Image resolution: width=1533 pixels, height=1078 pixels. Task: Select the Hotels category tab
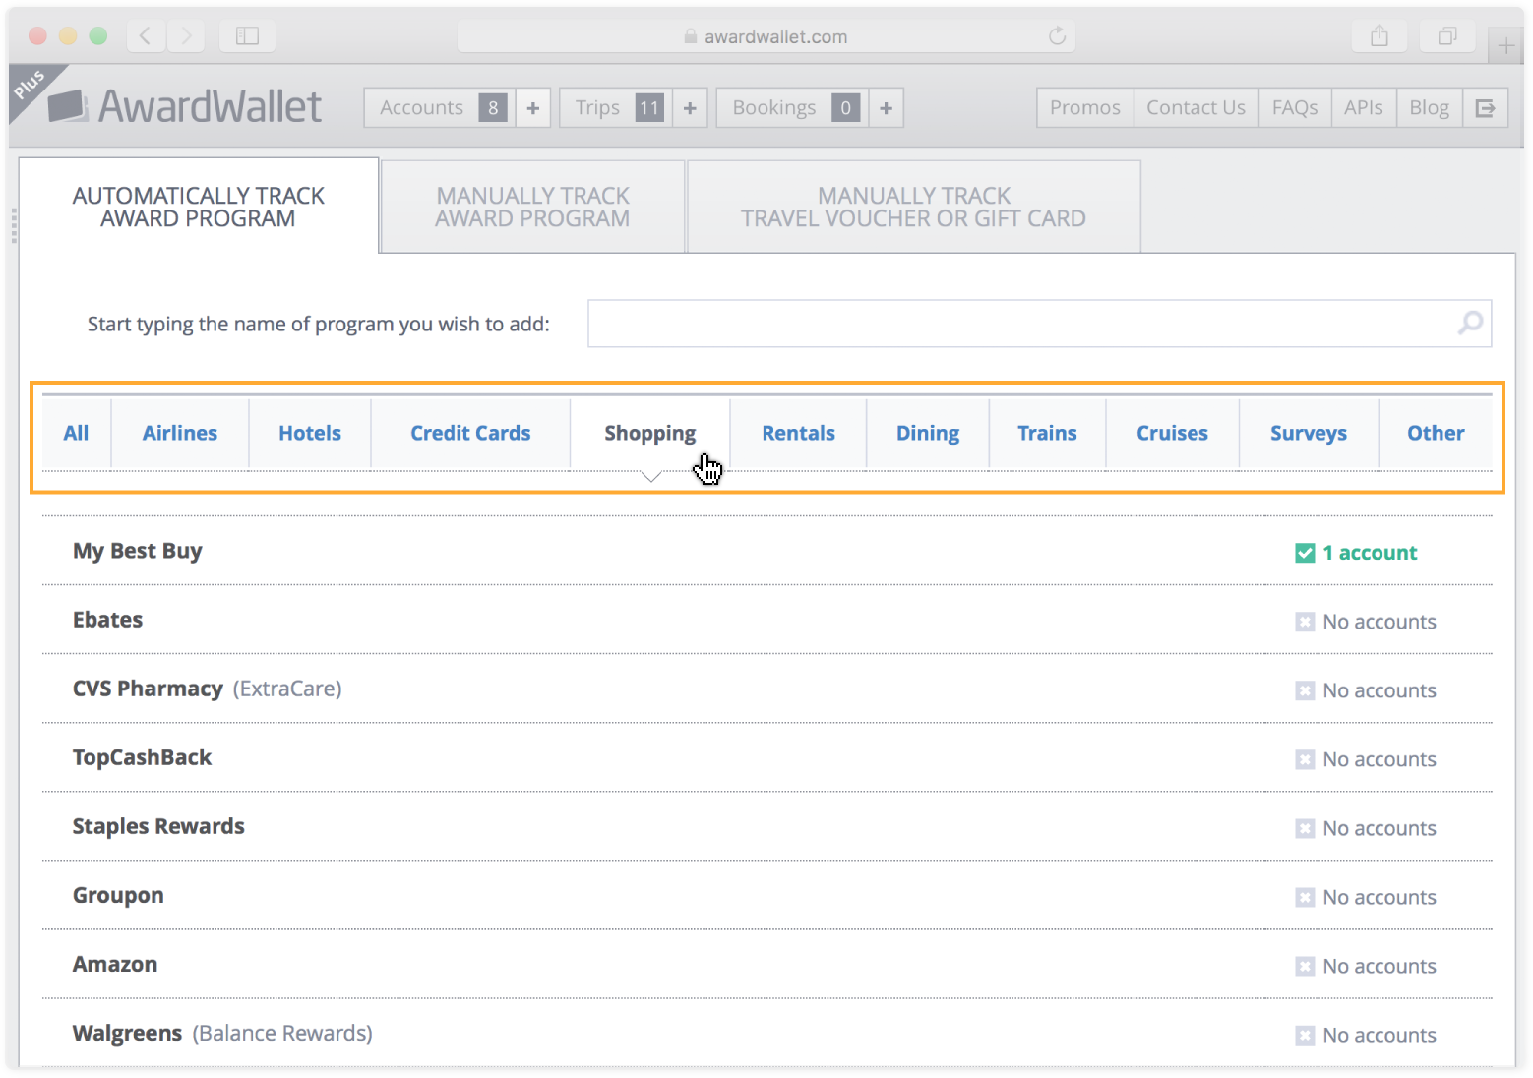[x=309, y=433]
